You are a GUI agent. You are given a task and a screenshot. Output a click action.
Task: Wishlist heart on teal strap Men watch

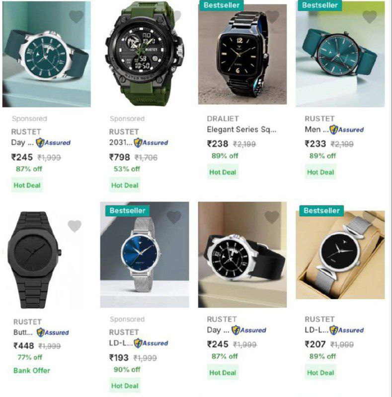pos(370,17)
